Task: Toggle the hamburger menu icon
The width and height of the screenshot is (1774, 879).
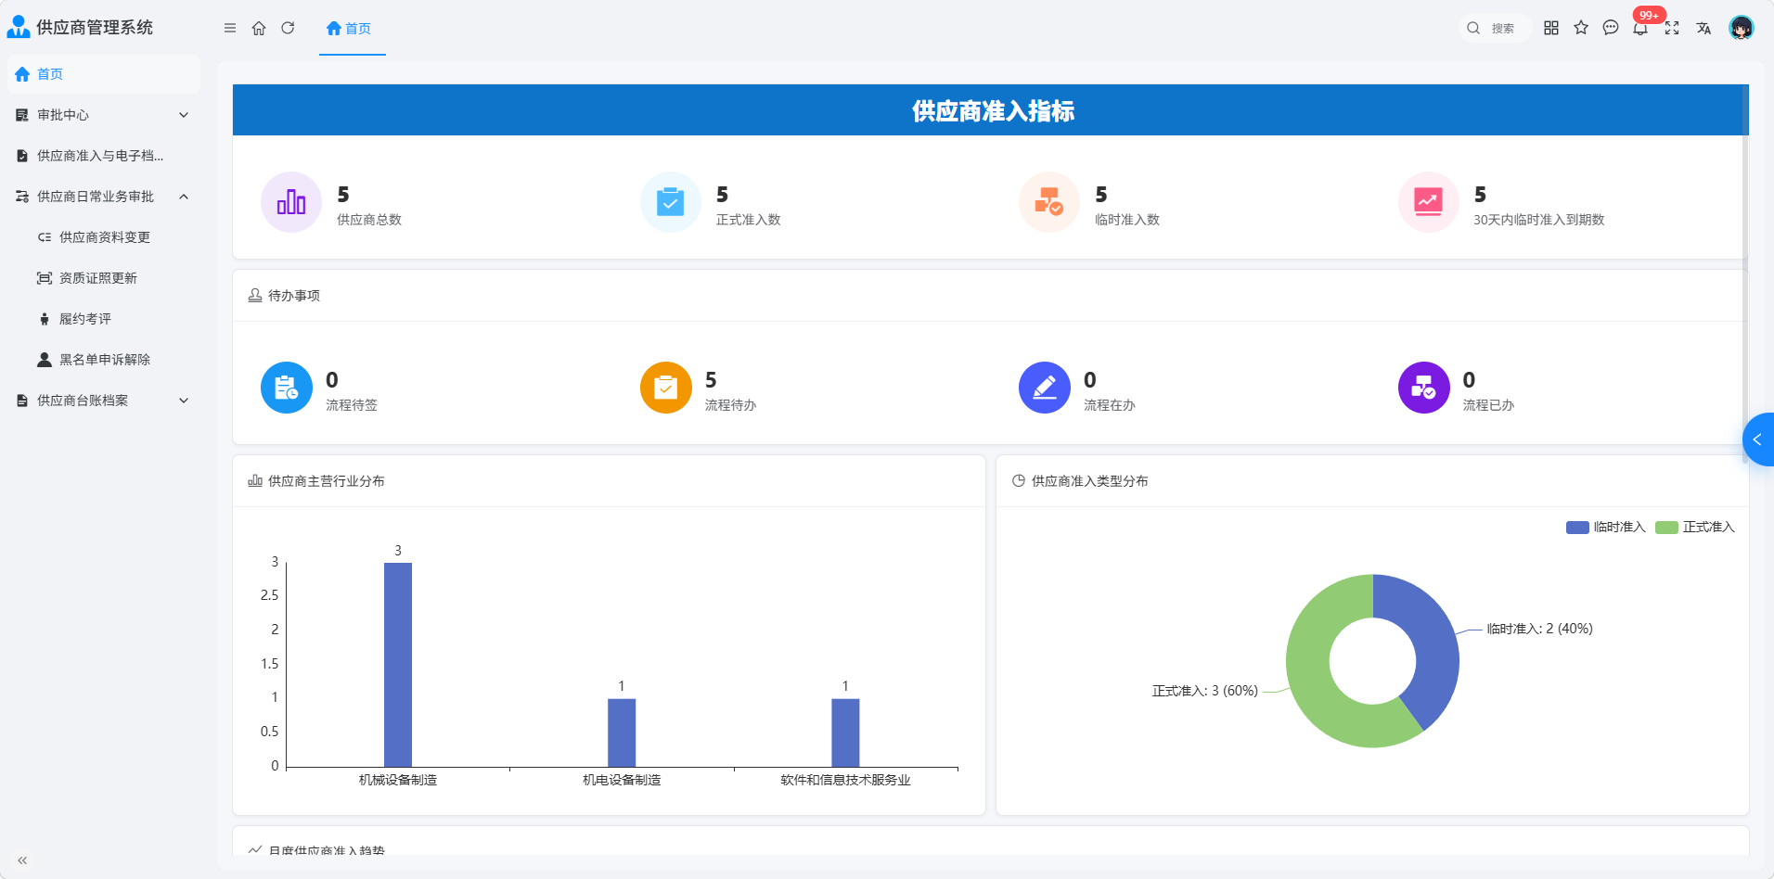Action: click(x=230, y=28)
